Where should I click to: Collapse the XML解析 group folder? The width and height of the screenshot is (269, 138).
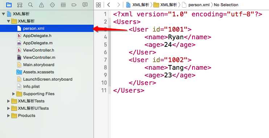(8, 21)
